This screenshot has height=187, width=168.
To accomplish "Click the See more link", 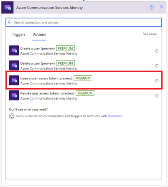I will (x=150, y=34).
